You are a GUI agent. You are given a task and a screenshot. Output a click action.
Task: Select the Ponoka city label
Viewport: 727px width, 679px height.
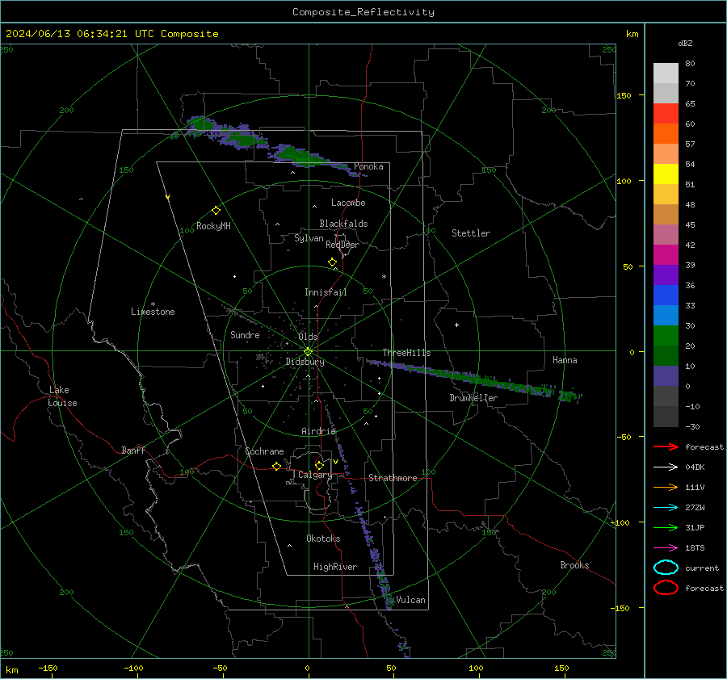pyautogui.click(x=368, y=166)
